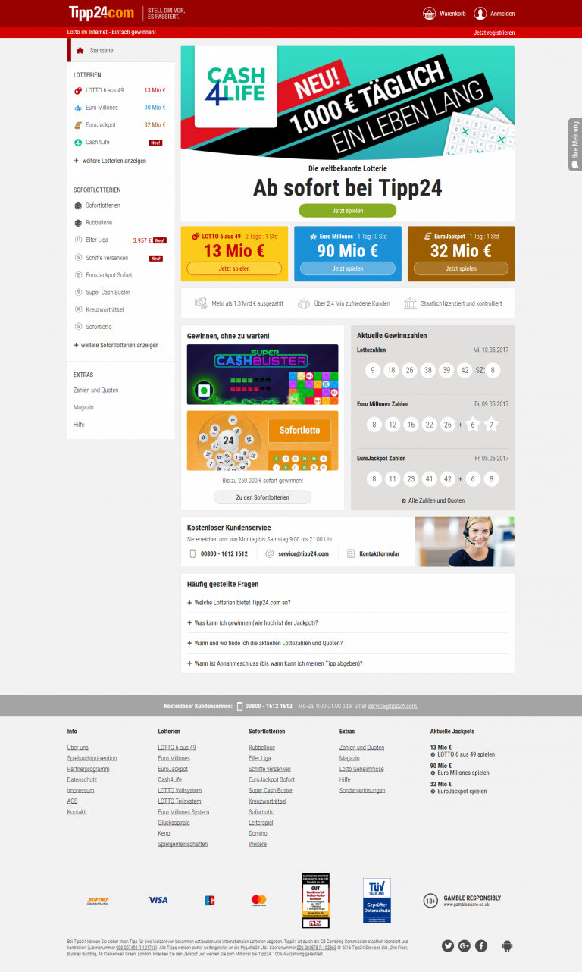Viewport: 582px width, 972px height.
Task: Open Glücksspirale footer link
Action: click(x=174, y=822)
